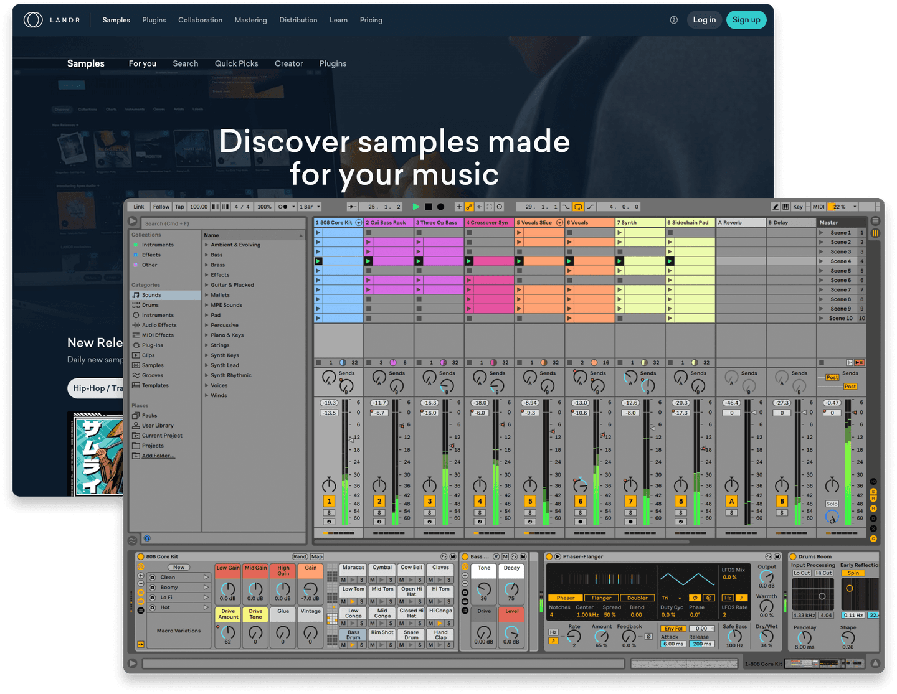Screen dimensions: 897x694
Task: Enable the computer MIDI keyboard icon
Action: pyautogui.click(x=785, y=206)
